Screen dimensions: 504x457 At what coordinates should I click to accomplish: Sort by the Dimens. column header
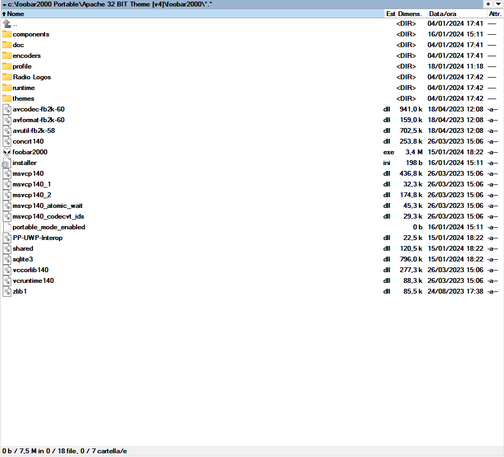click(411, 14)
